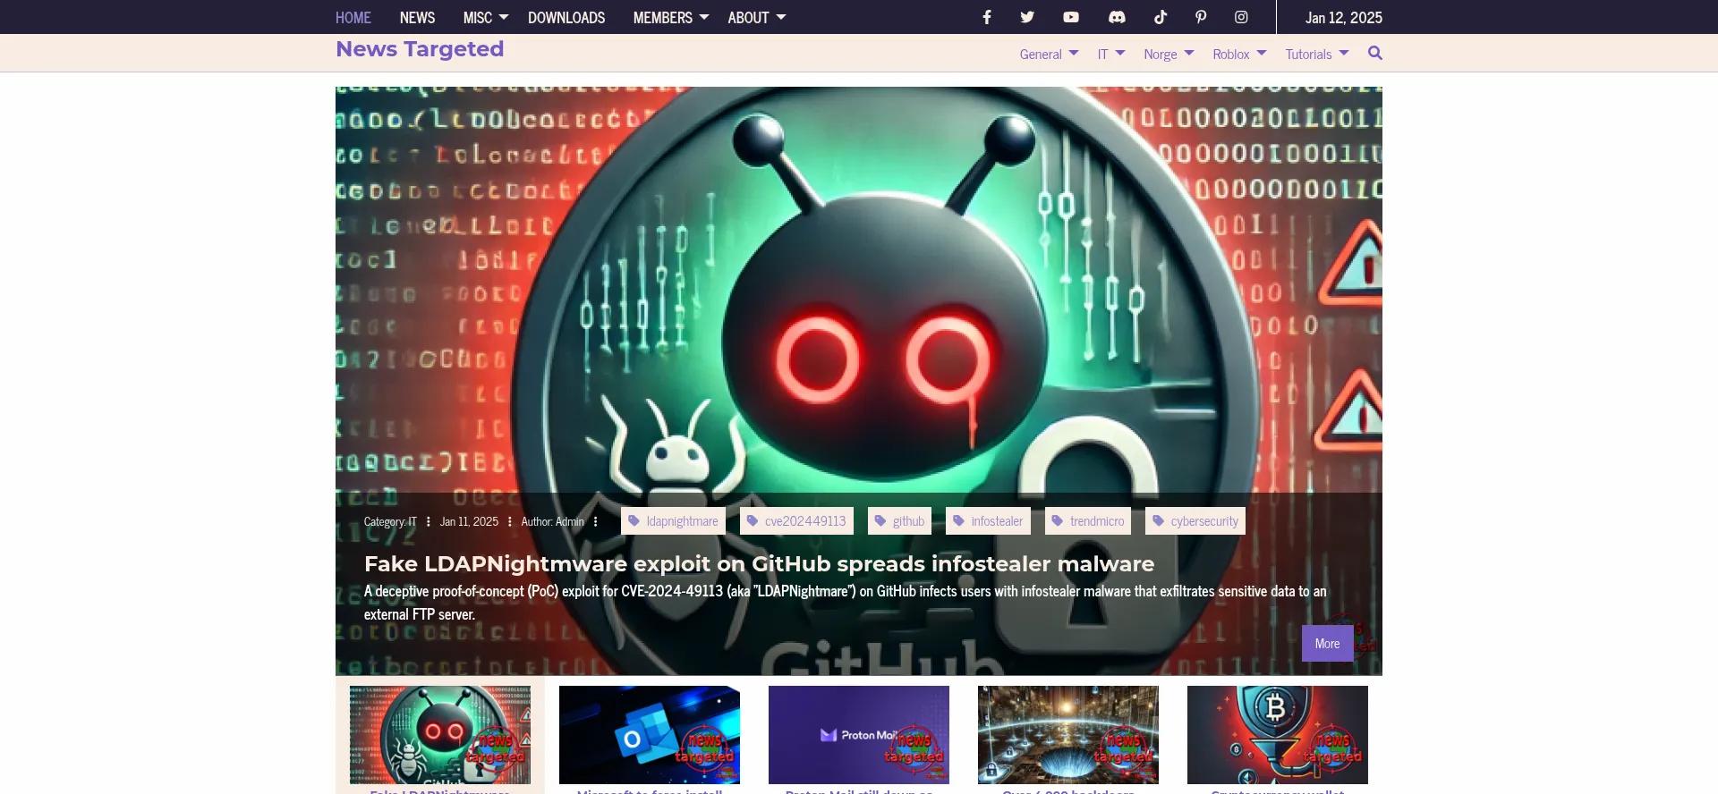The height and width of the screenshot is (794, 1718).
Task: Open the DOWNLOADS menu item
Action: pos(566,18)
